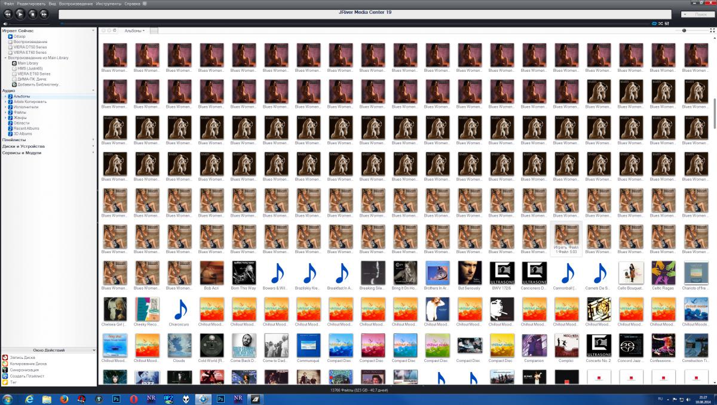Image resolution: width=717 pixels, height=405 pixels.
Task: Expand the Плейлисты section
Action: tap(93, 140)
